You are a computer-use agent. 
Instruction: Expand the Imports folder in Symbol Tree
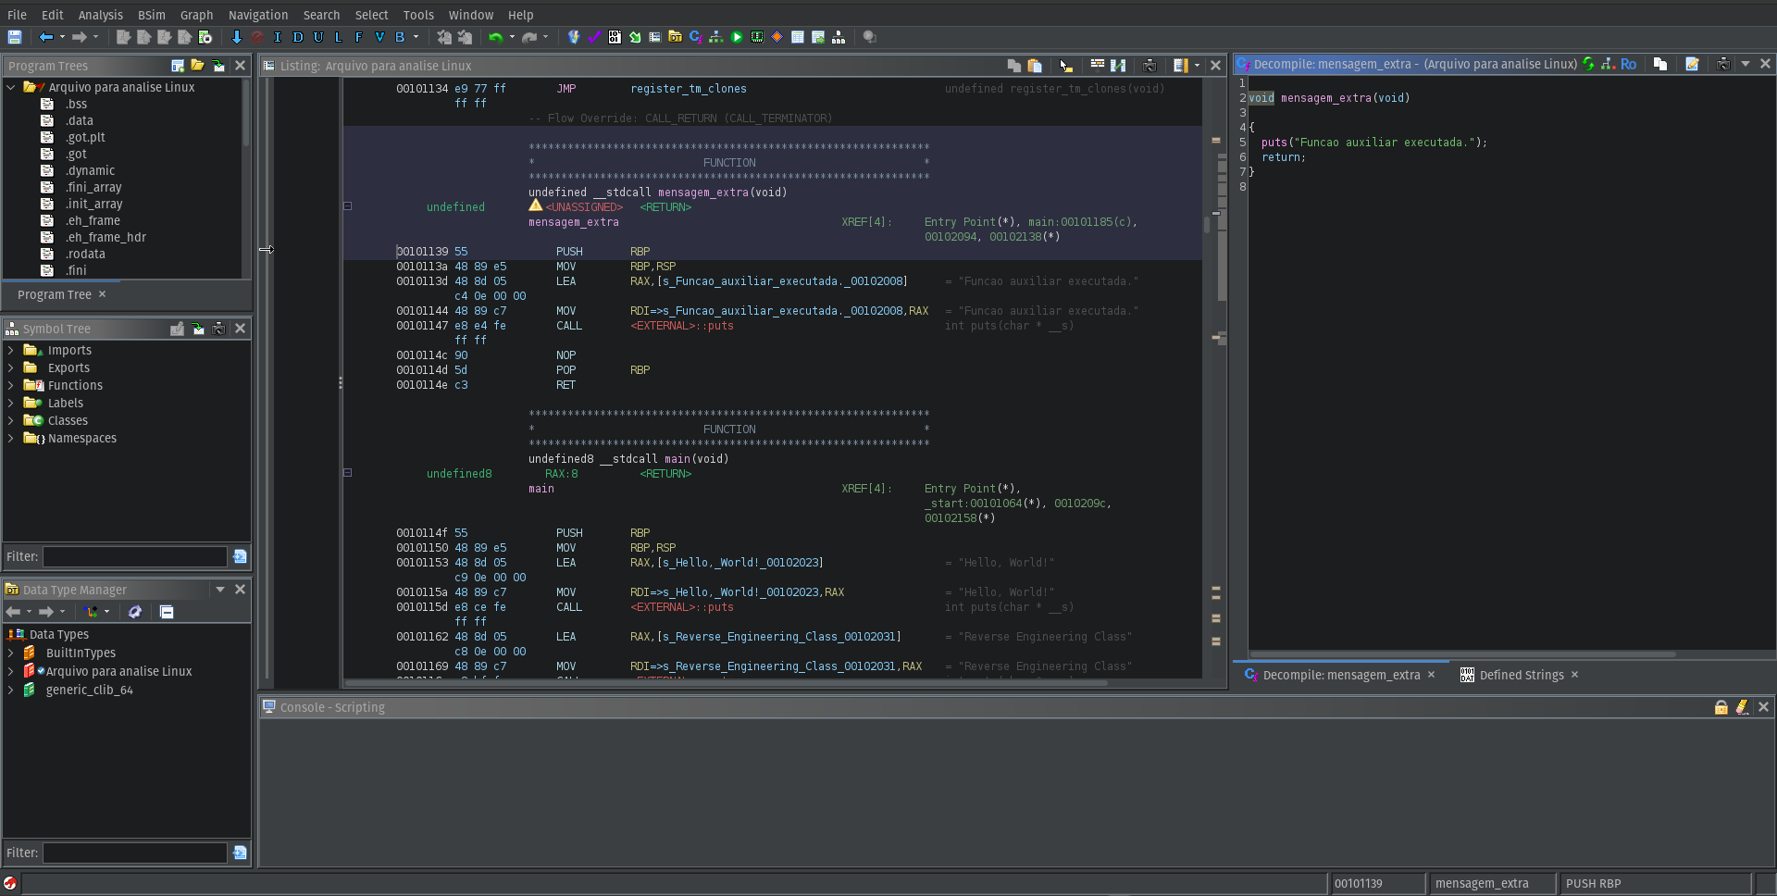(11, 350)
